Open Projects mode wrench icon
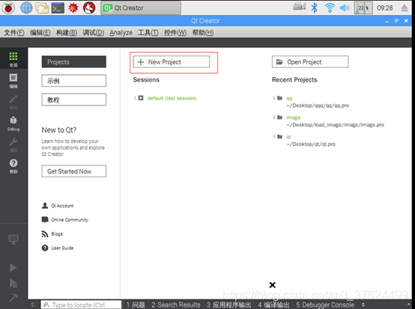 pos(13,144)
